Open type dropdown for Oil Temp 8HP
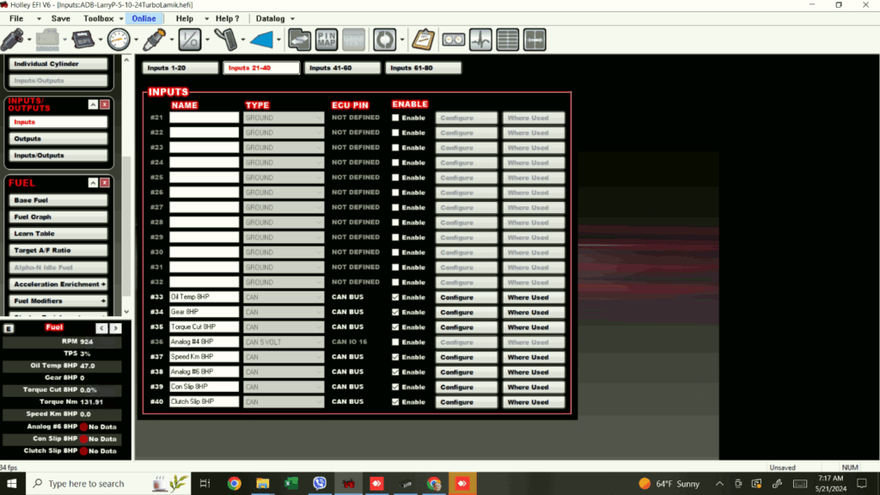This screenshot has height=495, width=880. coord(319,297)
